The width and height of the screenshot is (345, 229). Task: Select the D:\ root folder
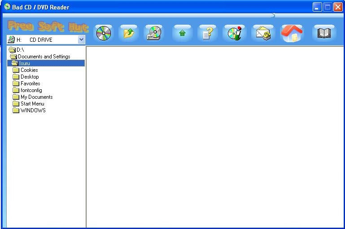[x=16, y=50]
